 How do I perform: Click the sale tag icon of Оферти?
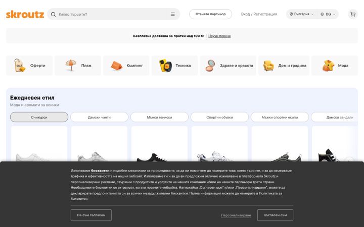[x=20, y=65]
